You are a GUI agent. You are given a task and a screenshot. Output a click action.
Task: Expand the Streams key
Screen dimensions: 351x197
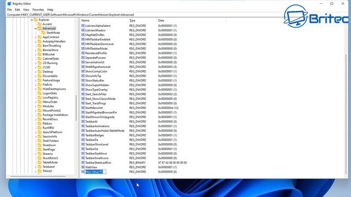point(36,154)
